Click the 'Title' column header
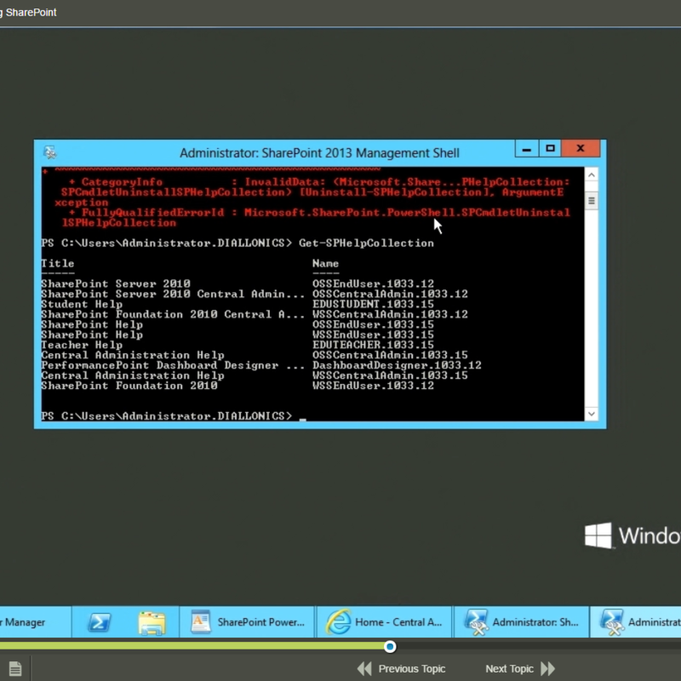This screenshot has width=681, height=681. tap(58, 263)
